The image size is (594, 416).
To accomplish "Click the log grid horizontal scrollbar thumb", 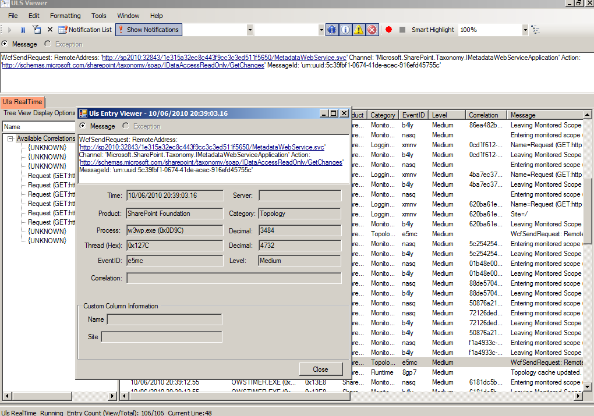I will (239, 396).
